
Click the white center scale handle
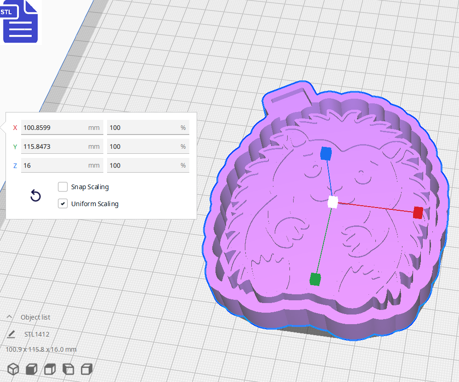tap(332, 202)
